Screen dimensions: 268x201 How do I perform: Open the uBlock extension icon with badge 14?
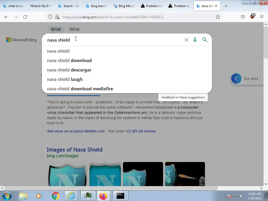[x=253, y=16]
